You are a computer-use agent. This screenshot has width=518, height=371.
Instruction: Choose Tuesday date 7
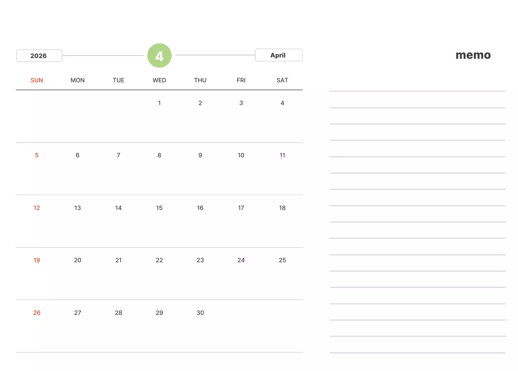pos(119,155)
